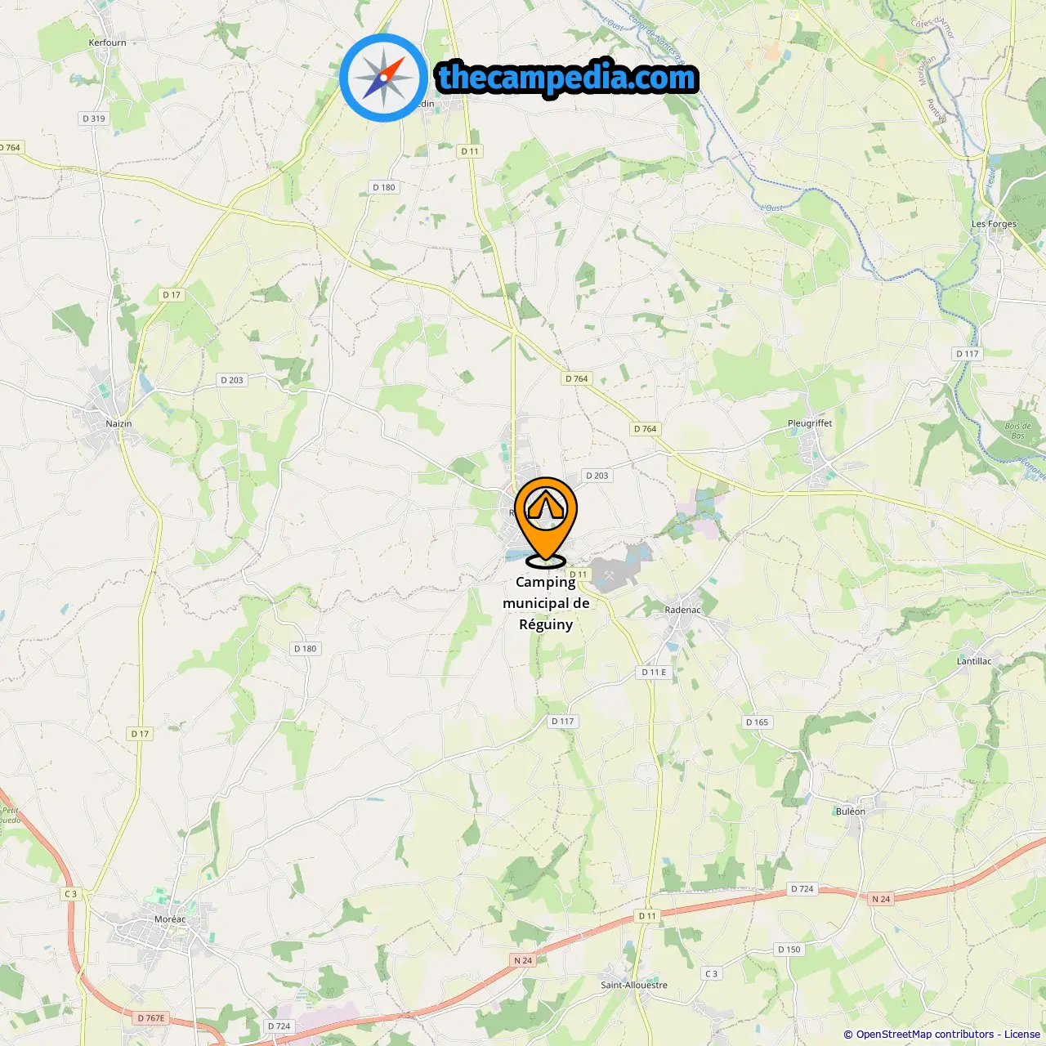This screenshot has width=1046, height=1046.
Task: Open the thecampedia.com title link
Action: [568, 78]
